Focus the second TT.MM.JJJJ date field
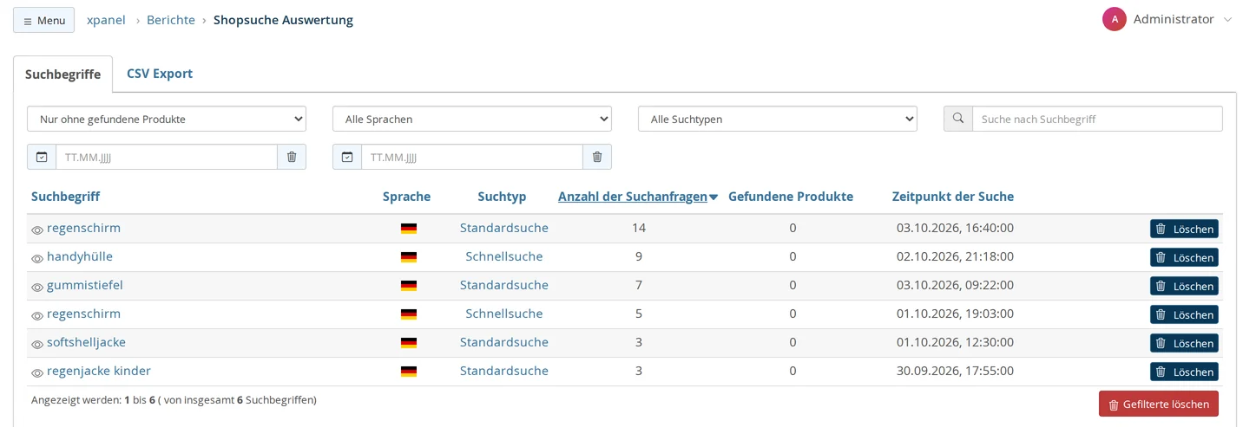Screen dimensions: 1243x427 (472, 157)
